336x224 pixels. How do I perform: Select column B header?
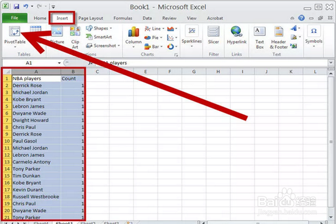73,72
